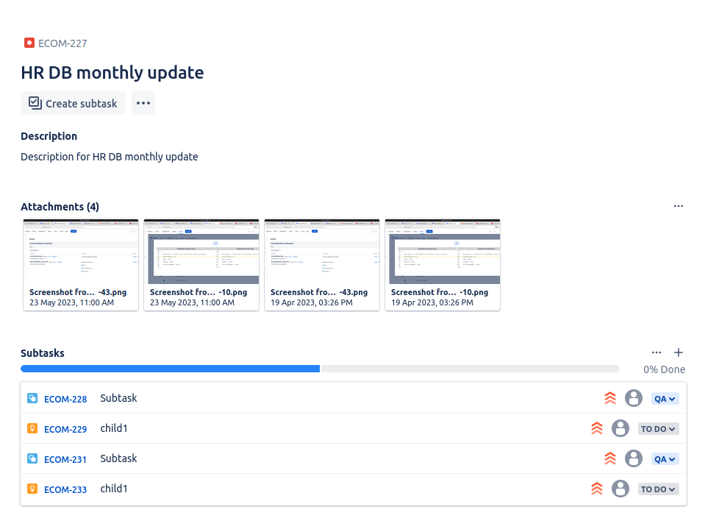Click the subtasks progress bar
719x507 pixels.
point(320,369)
